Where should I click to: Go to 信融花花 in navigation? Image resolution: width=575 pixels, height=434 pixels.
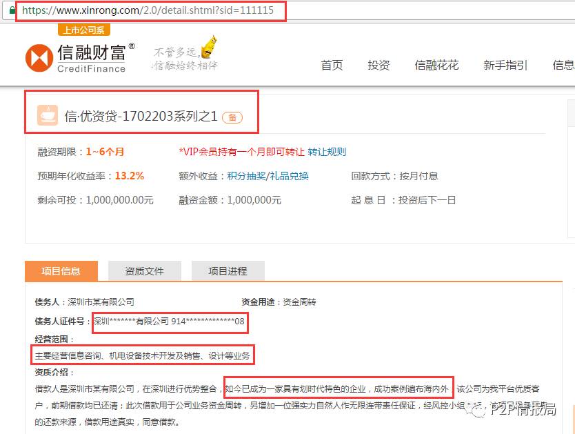point(436,66)
